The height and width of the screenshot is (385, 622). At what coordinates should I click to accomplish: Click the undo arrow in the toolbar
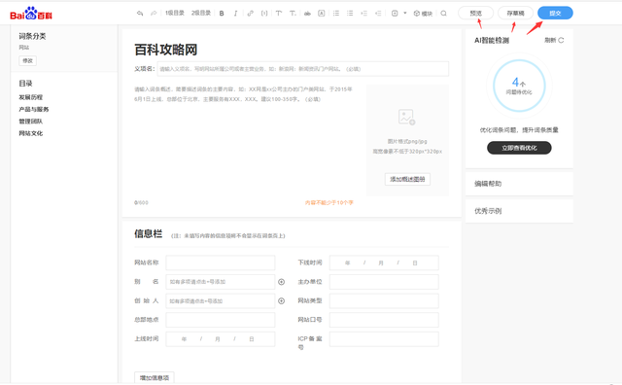[140, 13]
